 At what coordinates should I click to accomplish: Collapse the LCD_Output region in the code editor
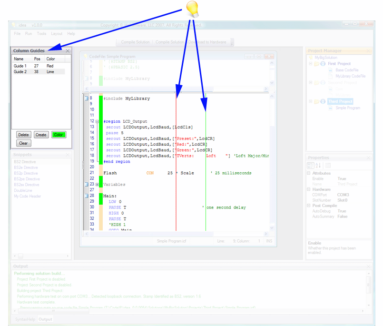pos(98,121)
